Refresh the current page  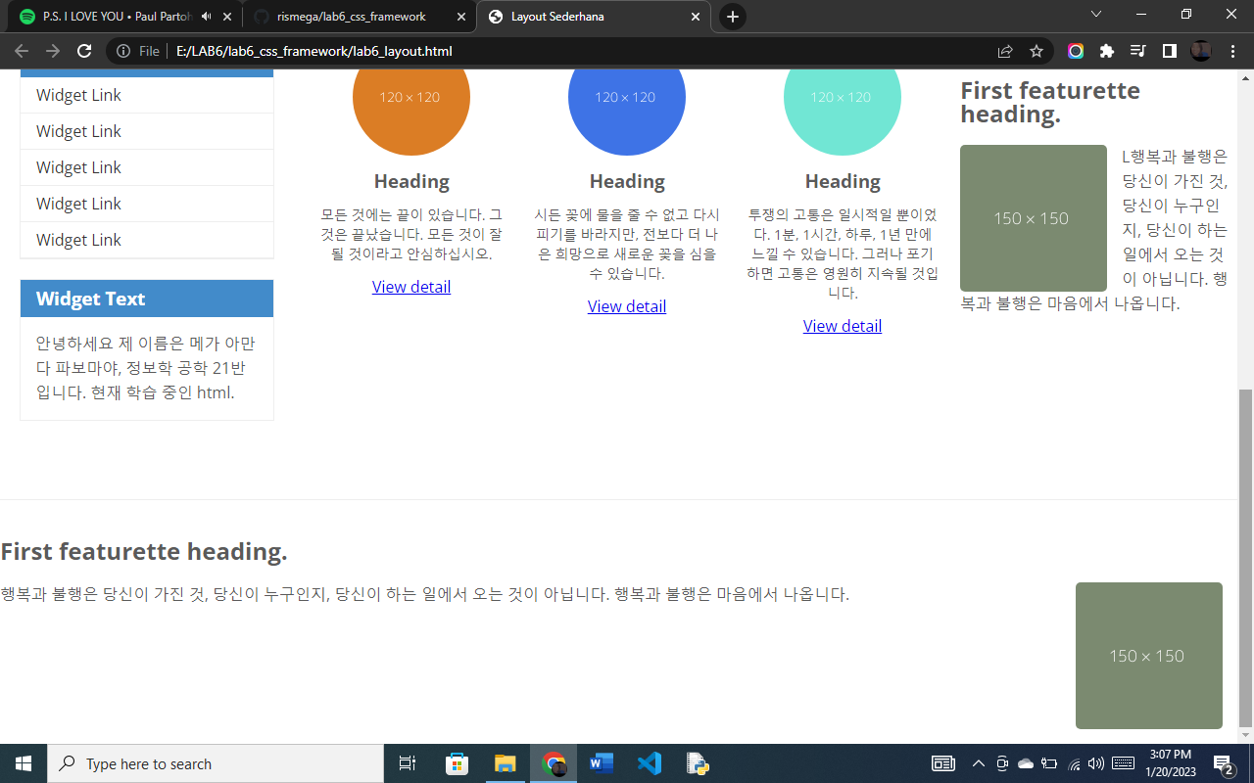(x=84, y=51)
